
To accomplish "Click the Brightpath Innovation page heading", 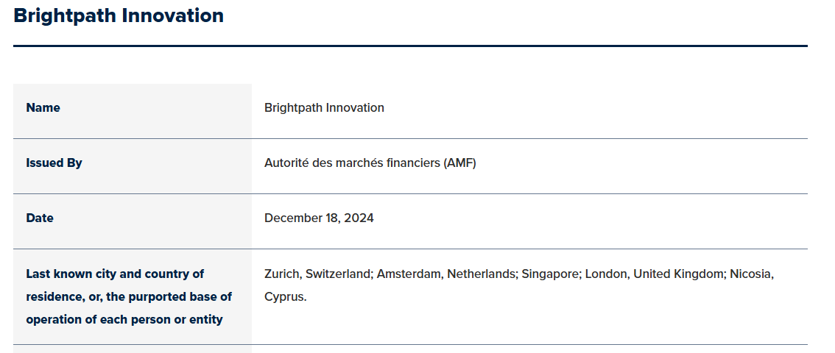I will click(x=119, y=15).
